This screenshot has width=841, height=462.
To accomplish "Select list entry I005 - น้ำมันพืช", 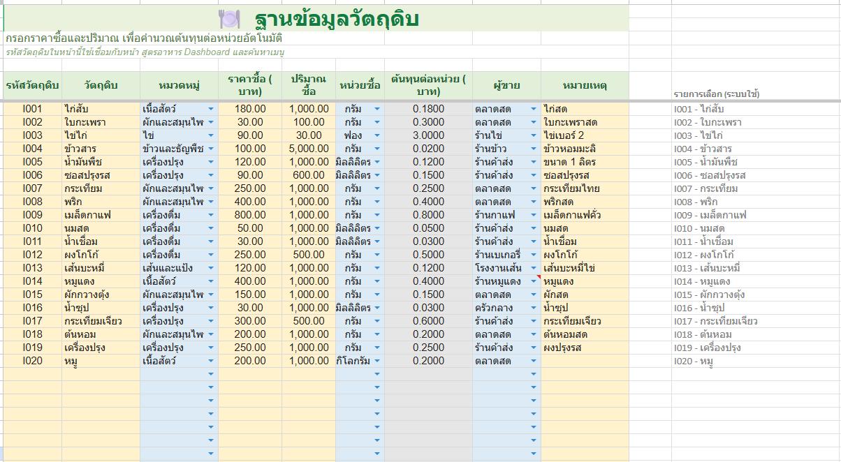I will 705,162.
